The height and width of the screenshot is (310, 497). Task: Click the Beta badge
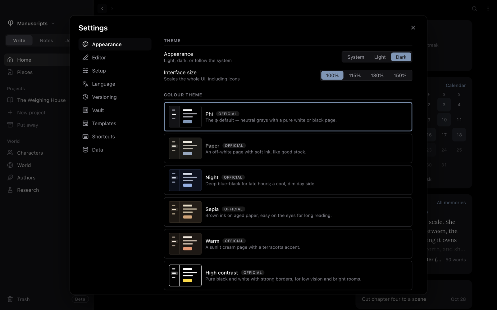click(x=80, y=299)
